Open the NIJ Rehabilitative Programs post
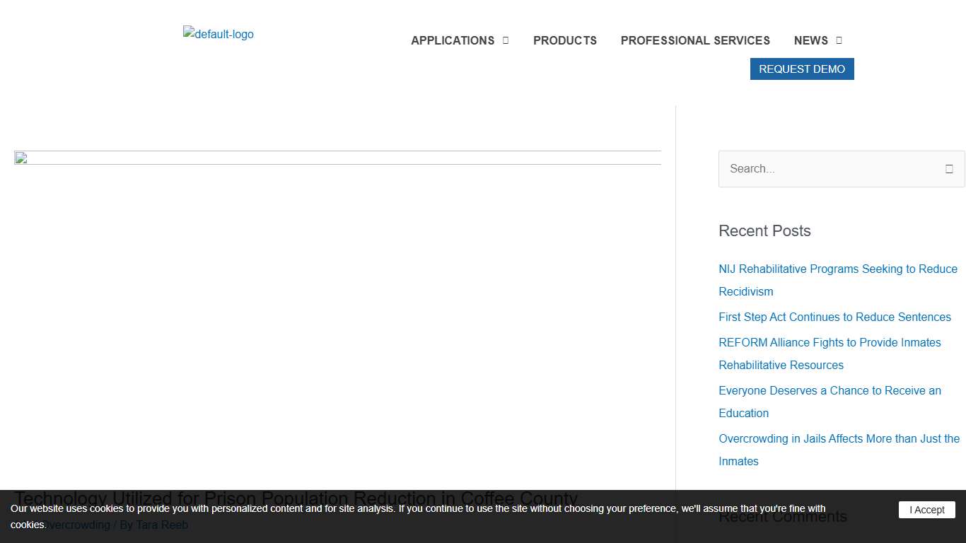Screen dimensions: 966x543 point(837,269)
